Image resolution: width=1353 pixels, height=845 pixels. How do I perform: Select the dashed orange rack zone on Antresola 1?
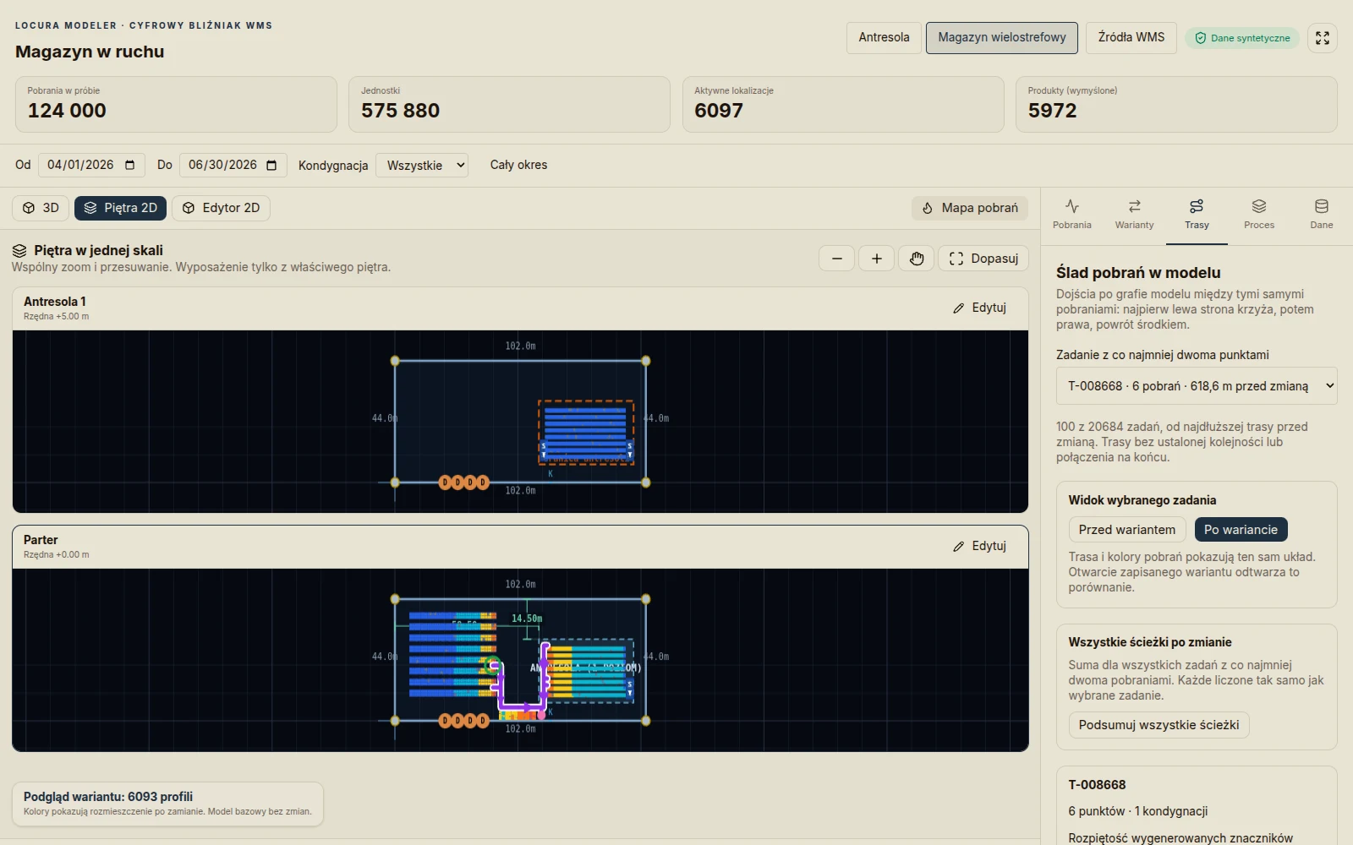coord(586,433)
